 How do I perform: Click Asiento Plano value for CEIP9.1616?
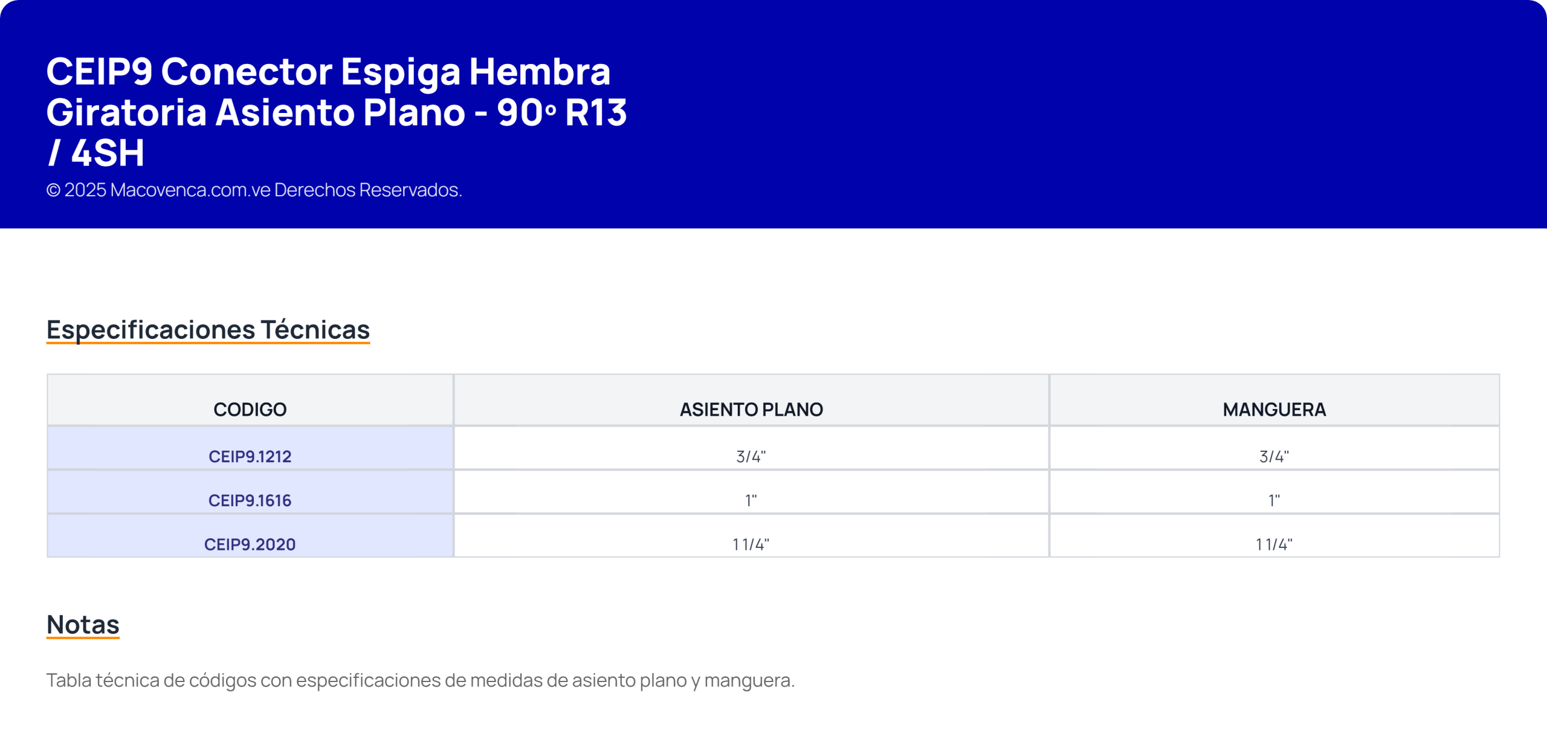click(751, 500)
